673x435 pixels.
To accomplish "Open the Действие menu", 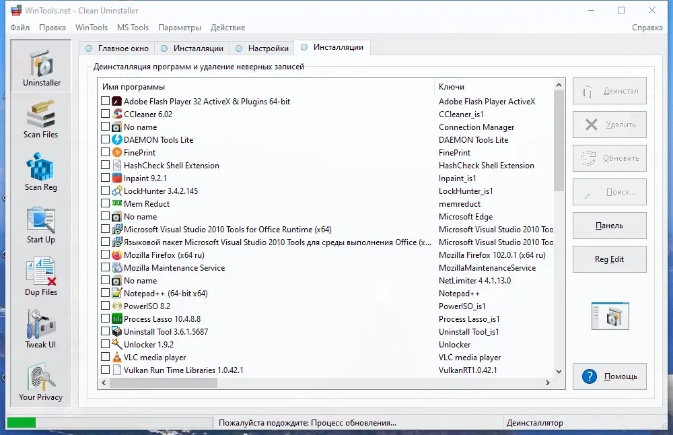I will pyautogui.click(x=228, y=28).
